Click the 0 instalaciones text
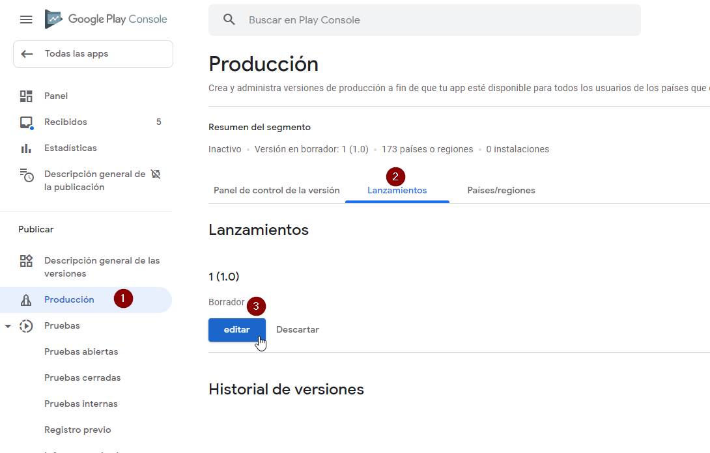The image size is (710, 453). pyautogui.click(x=518, y=149)
